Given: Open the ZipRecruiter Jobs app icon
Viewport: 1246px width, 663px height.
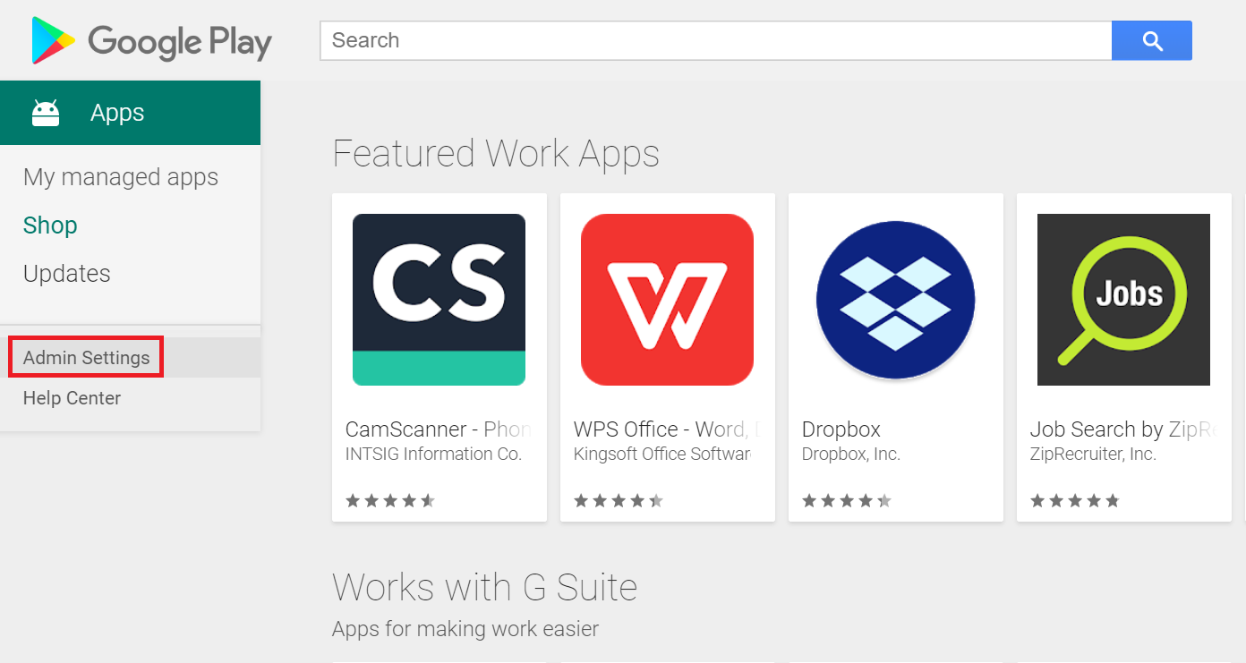Looking at the screenshot, I should [1123, 300].
